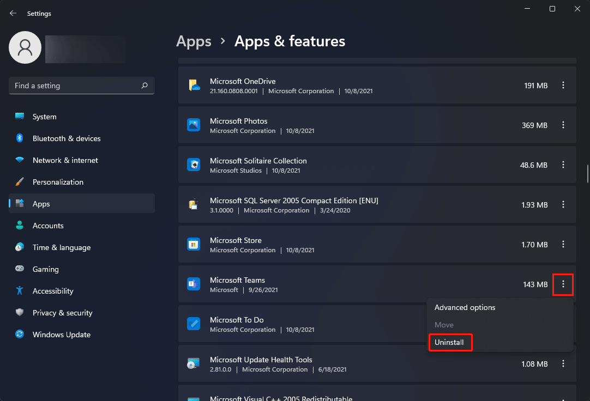Click the search magnifier icon
590x401 pixels.
point(145,86)
